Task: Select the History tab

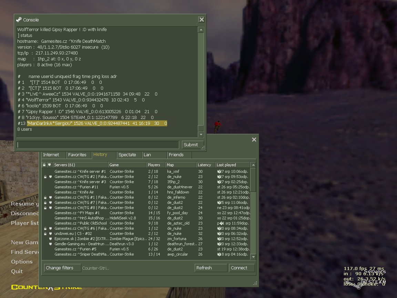Action: 104,155
